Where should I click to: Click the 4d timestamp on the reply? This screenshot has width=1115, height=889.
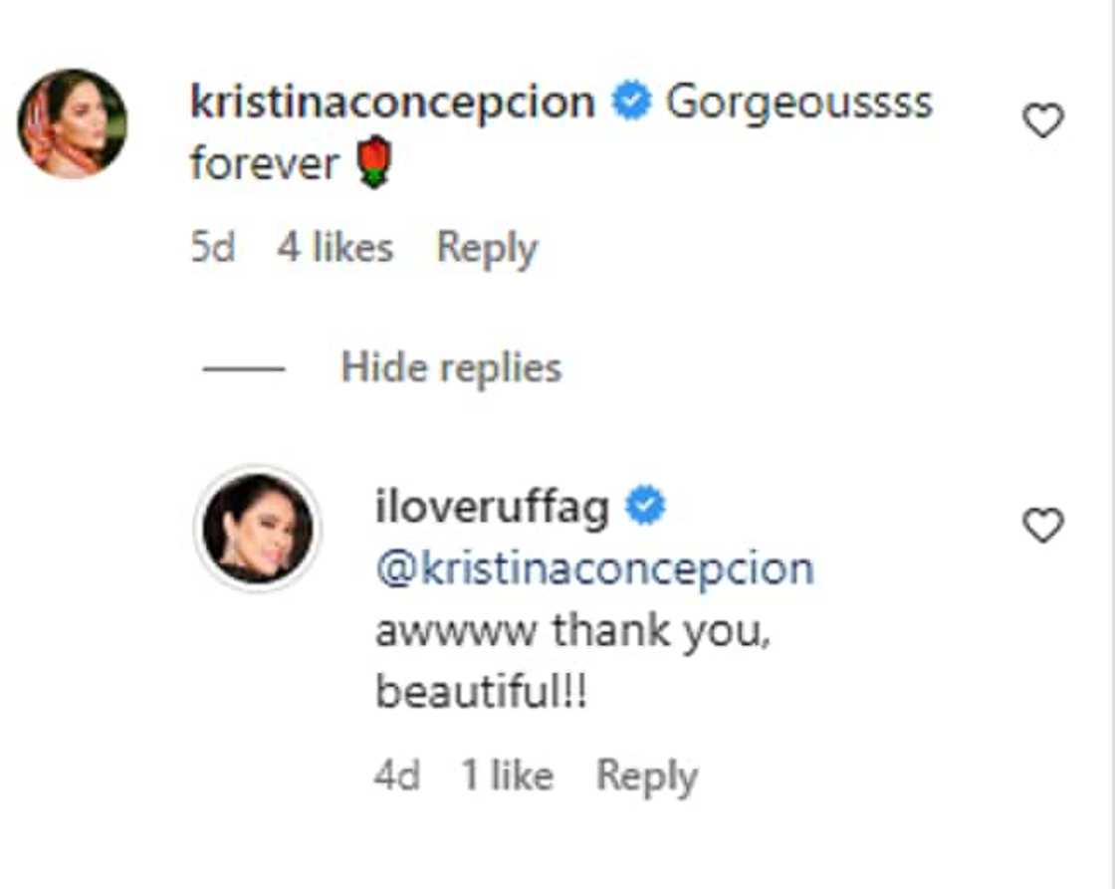[x=397, y=777]
